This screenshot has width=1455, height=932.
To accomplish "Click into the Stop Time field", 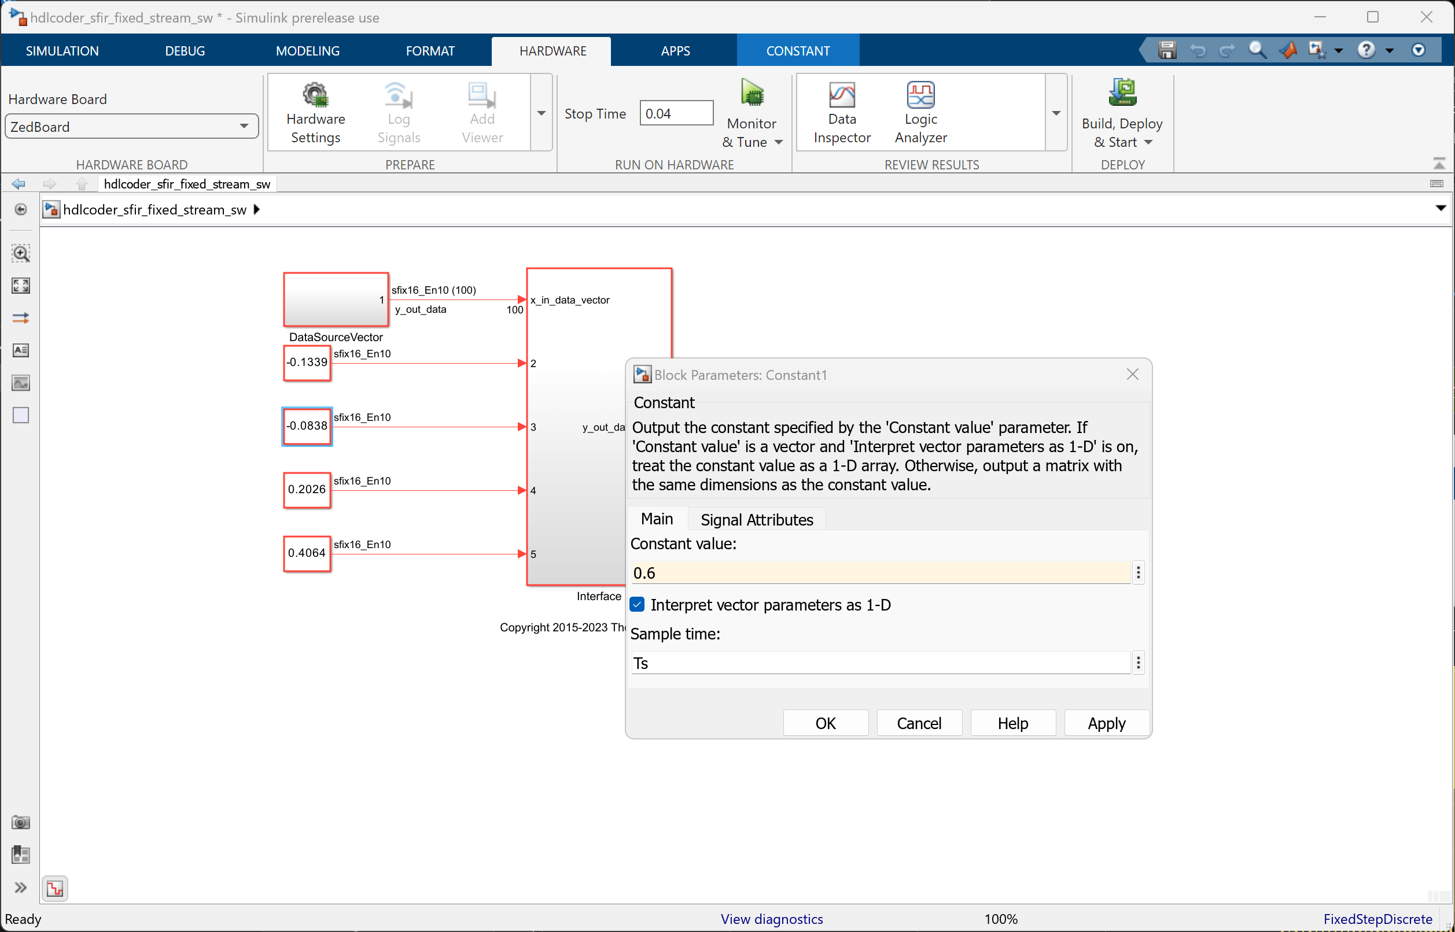I will pos(676,114).
